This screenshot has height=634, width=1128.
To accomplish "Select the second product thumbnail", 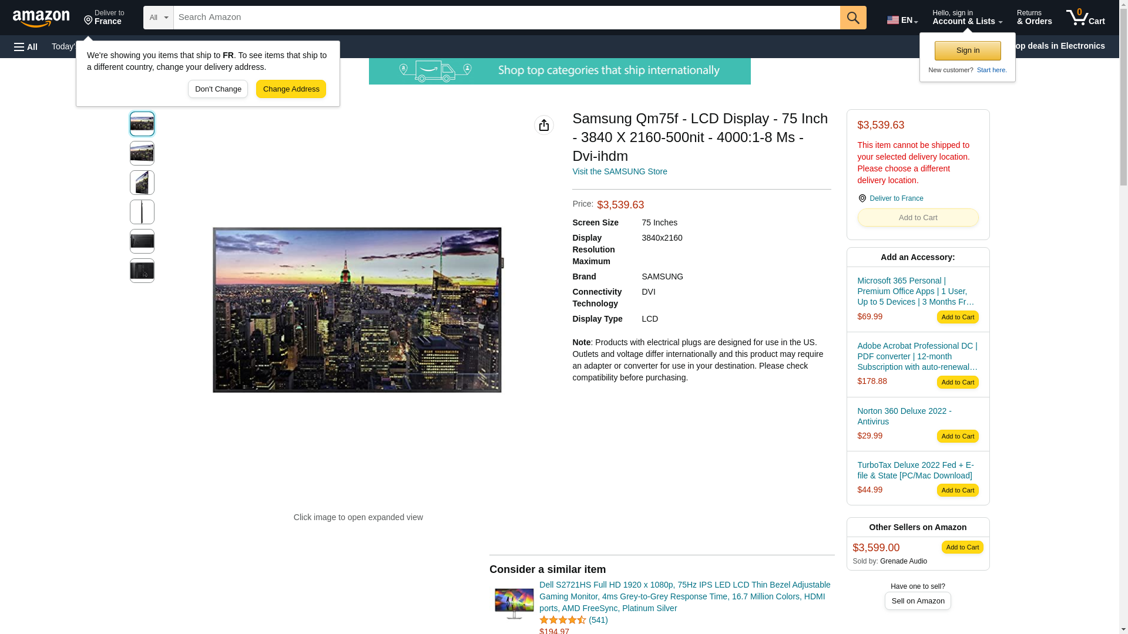I will click(x=142, y=153).
